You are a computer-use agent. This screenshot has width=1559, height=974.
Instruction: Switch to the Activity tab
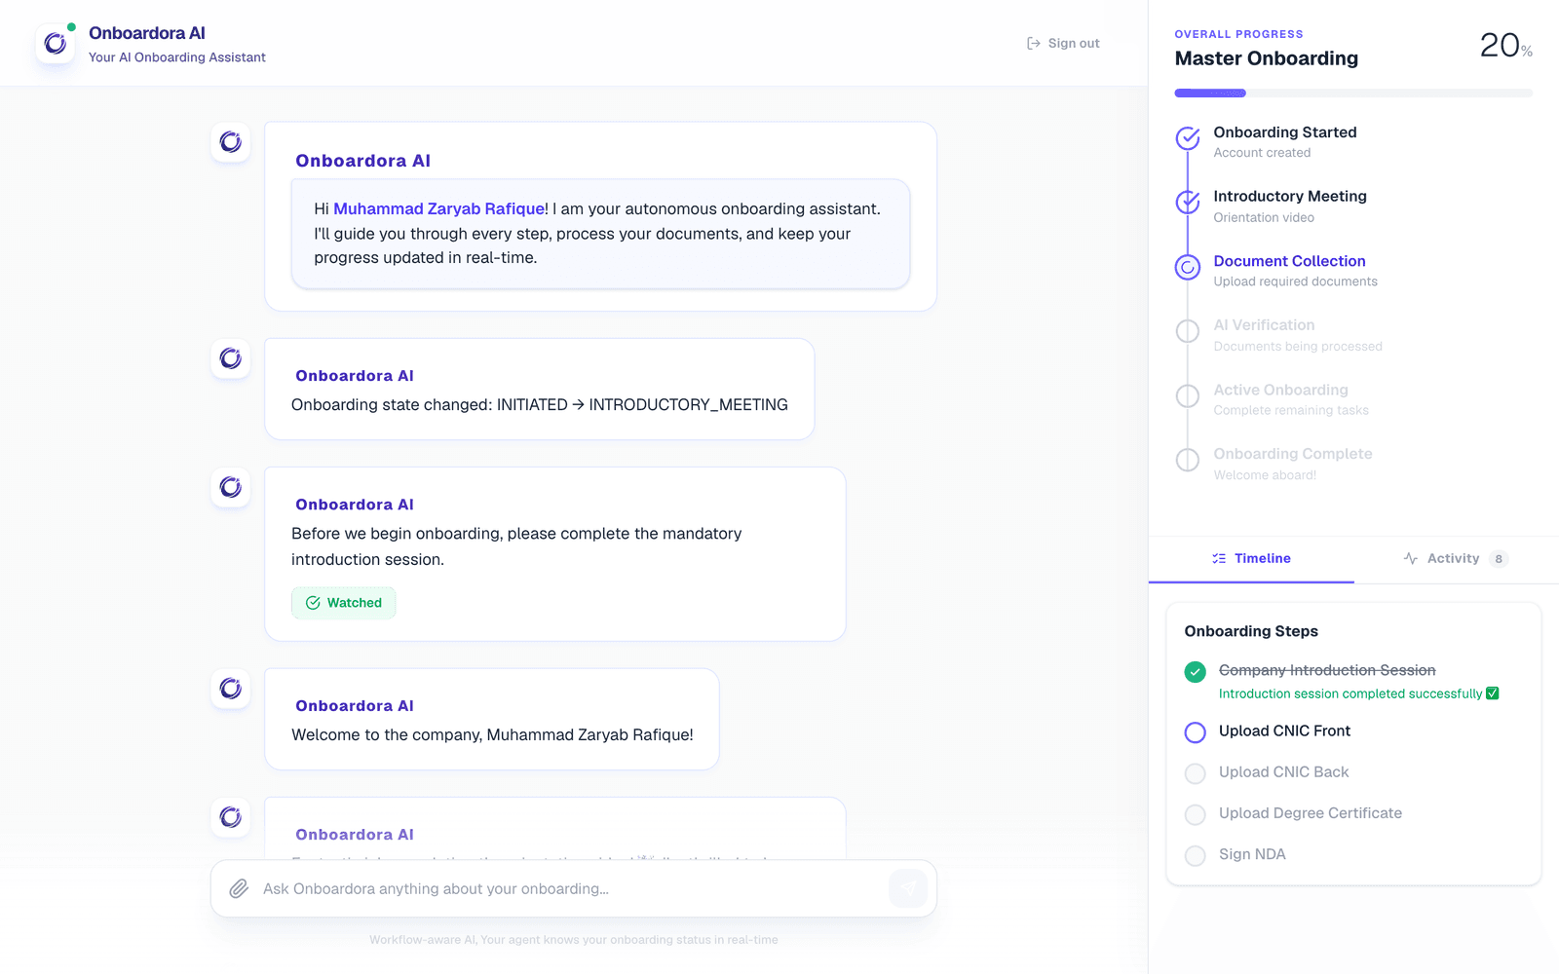[1456, 558]
